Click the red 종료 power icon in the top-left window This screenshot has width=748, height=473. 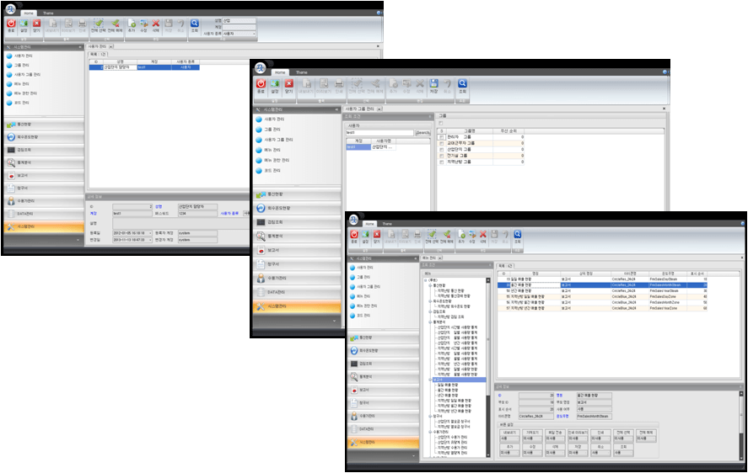[11, 24]
